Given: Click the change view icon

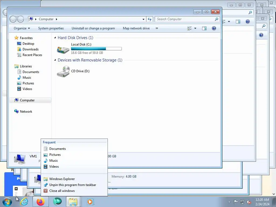Looking at the screenshot, I should [189, 28].
